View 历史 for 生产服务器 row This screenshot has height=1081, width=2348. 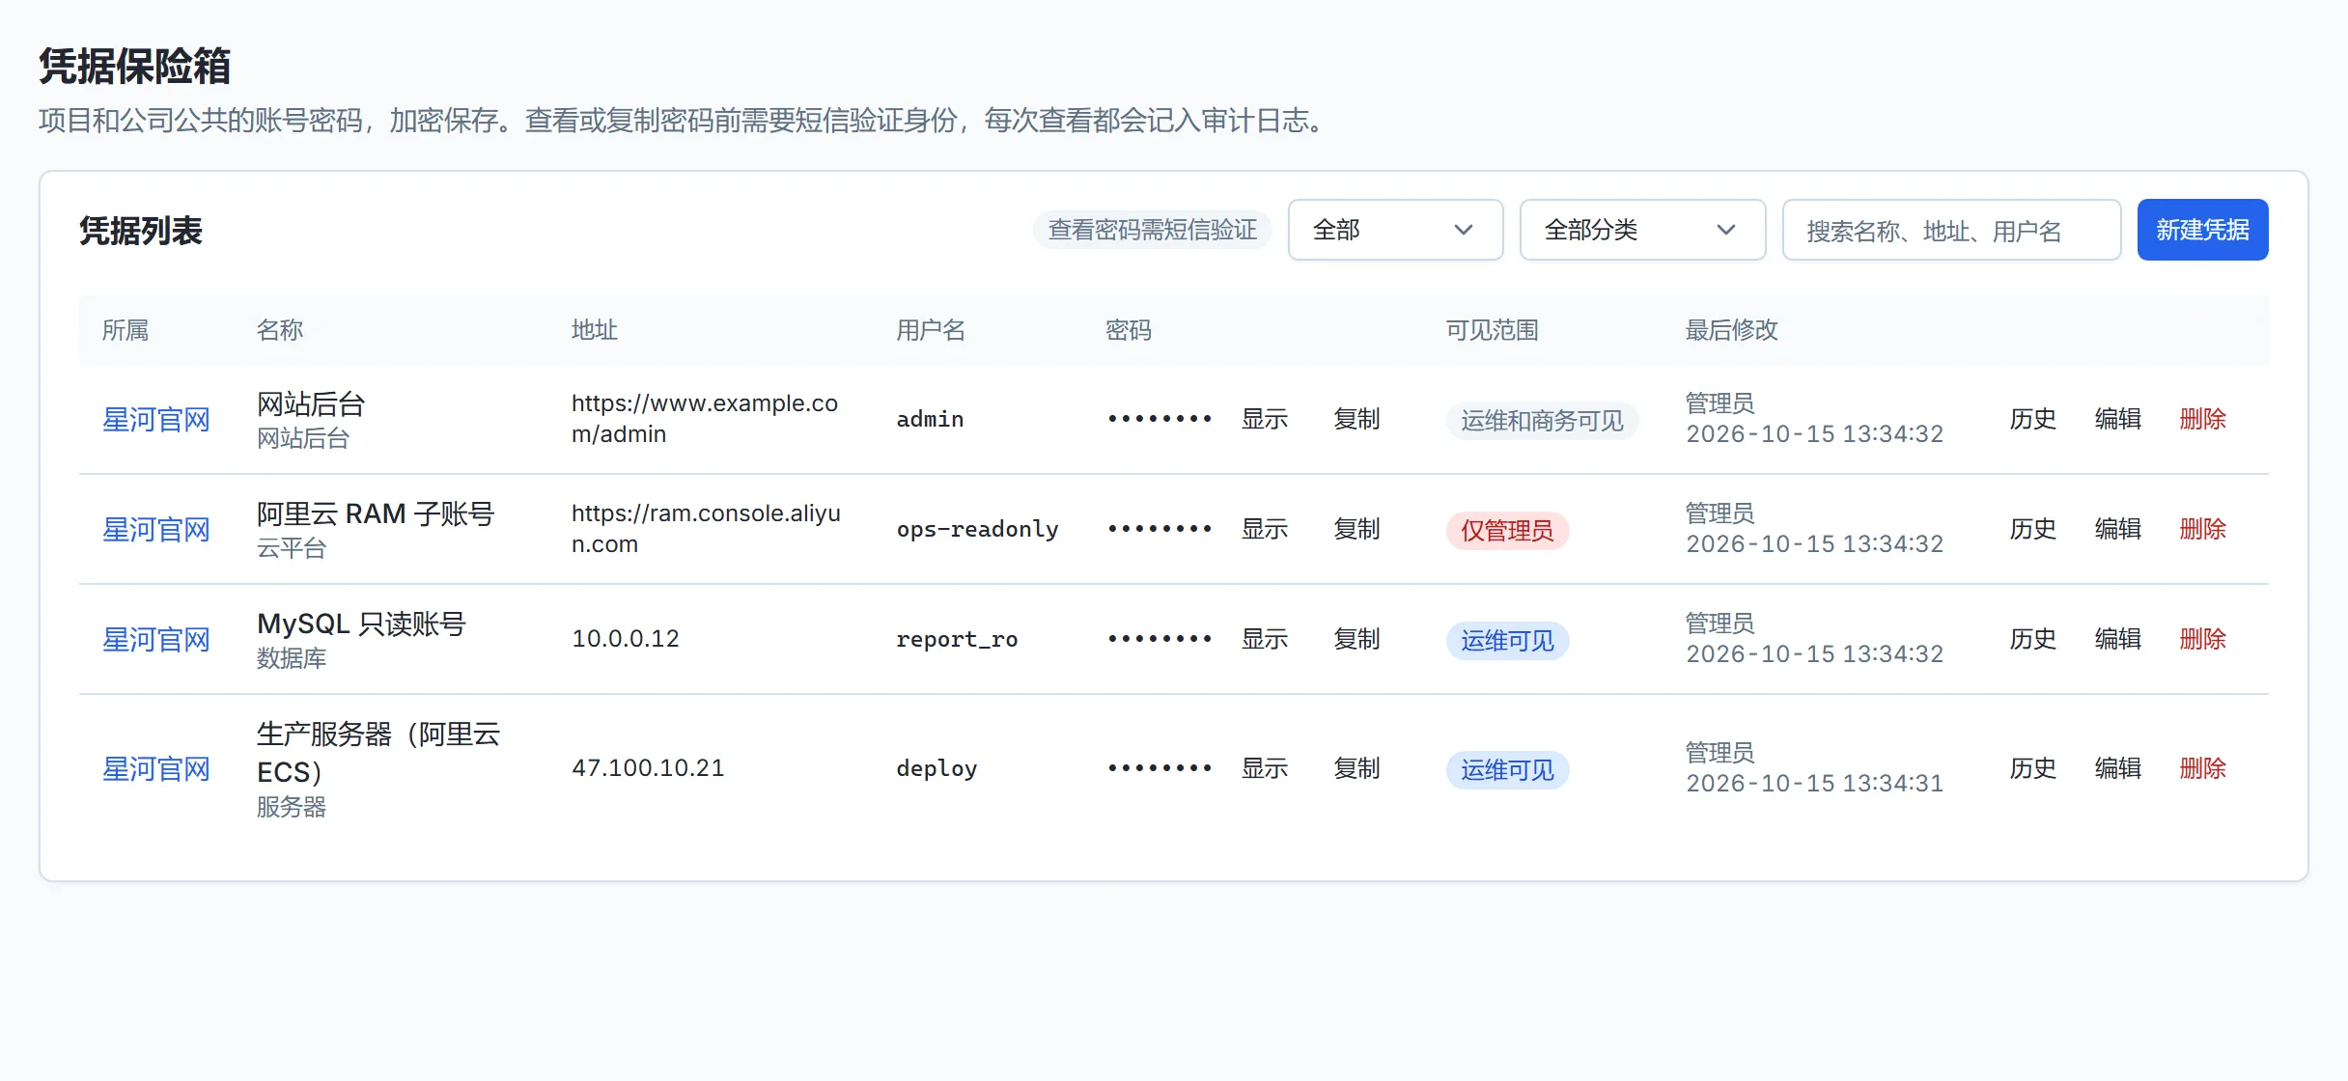(x=2033, y=768)
